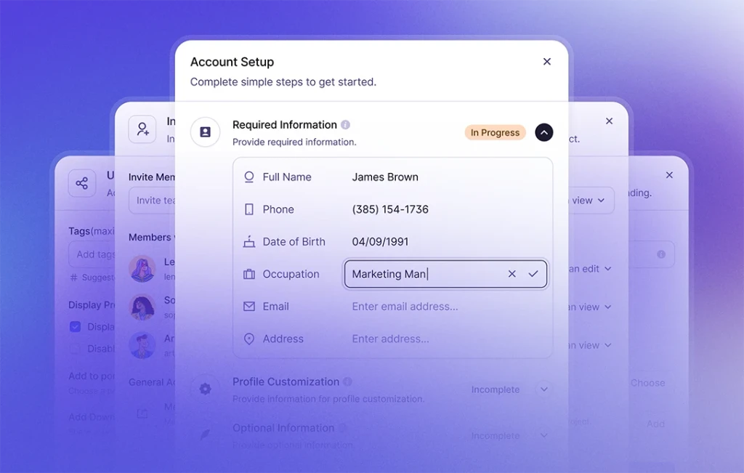
Task: Toggle the checked Display checkbox
Action: pos(75,327)
